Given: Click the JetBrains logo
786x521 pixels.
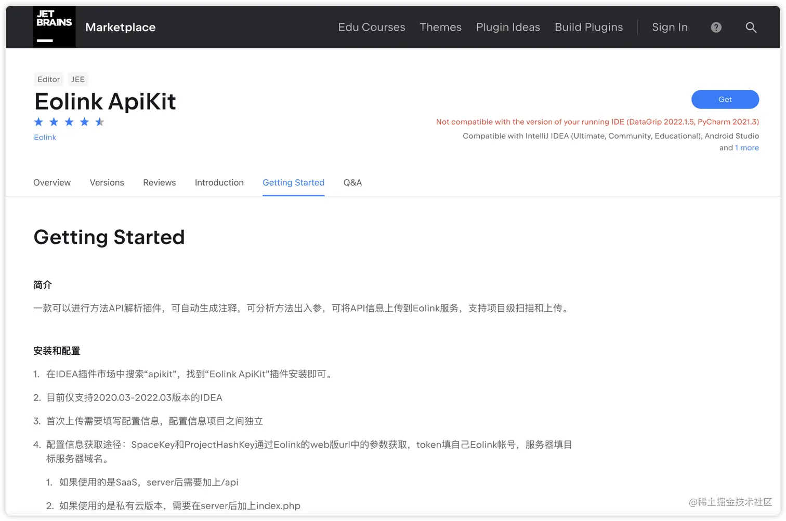Looking at the screenshot, I should [x=55, y=26].
